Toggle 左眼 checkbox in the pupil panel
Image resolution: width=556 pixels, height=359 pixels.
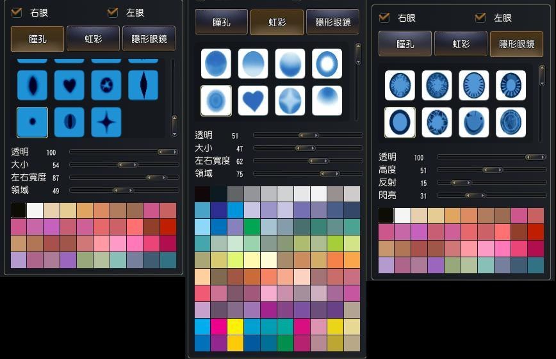[x=112, y=12]
